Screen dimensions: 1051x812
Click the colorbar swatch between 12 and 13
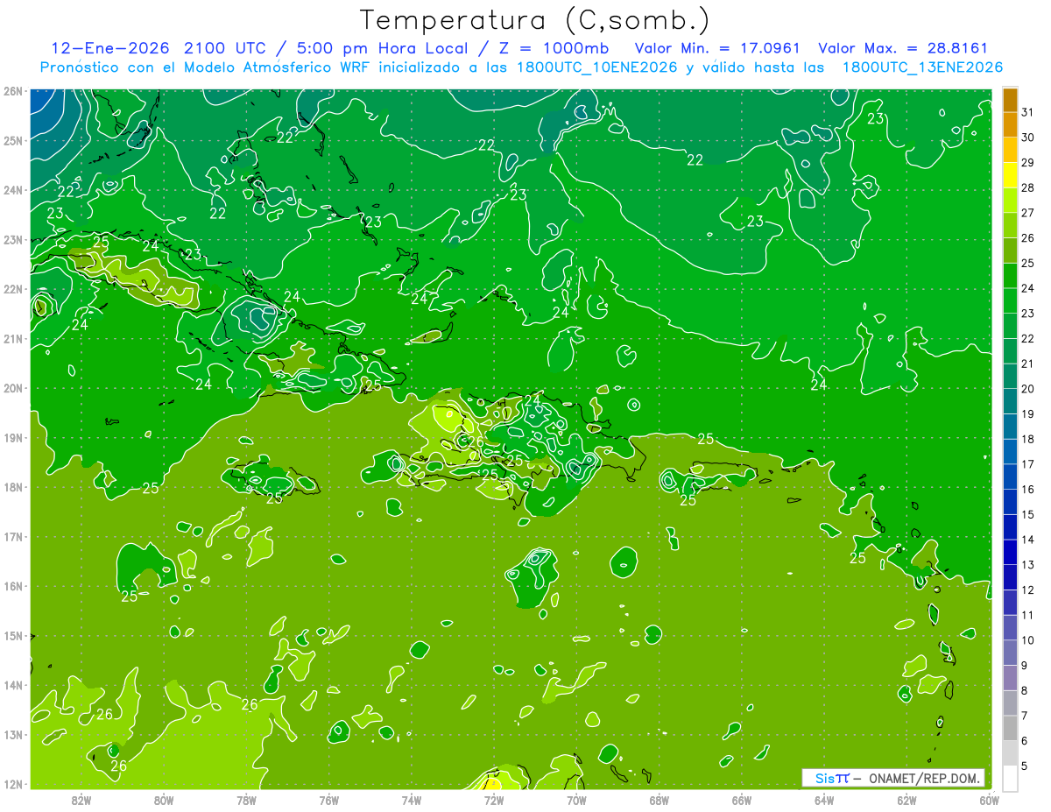(1011, 577)
